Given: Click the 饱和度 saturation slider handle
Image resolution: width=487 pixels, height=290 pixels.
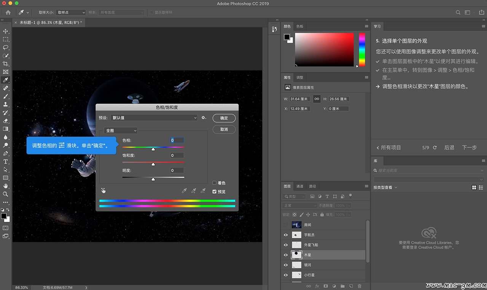Looking at the screenshot, I should coord(153,164).
